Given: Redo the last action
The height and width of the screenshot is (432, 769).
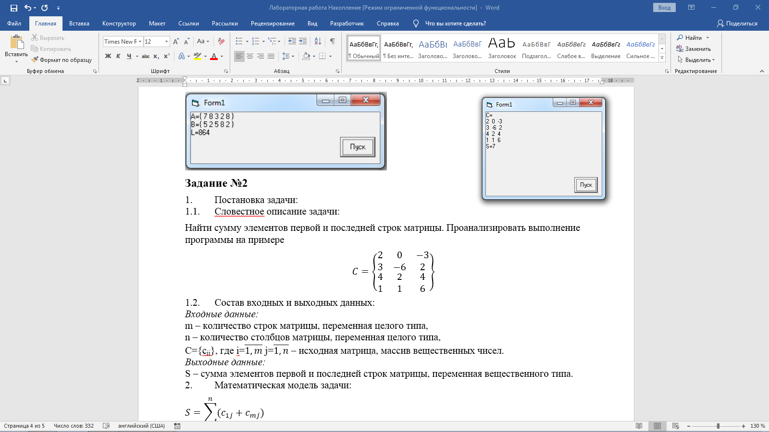Looking at the screenshot, I should click(45, 8).
